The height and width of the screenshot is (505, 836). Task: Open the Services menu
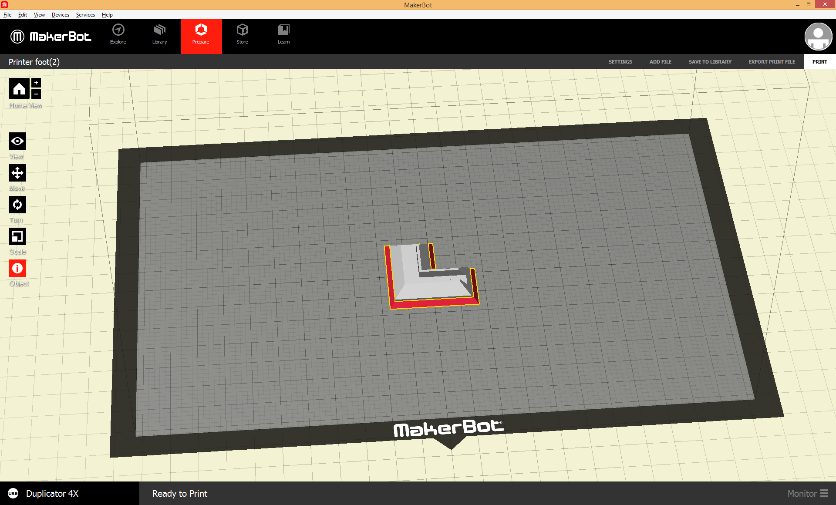click(x=85, y=15)
